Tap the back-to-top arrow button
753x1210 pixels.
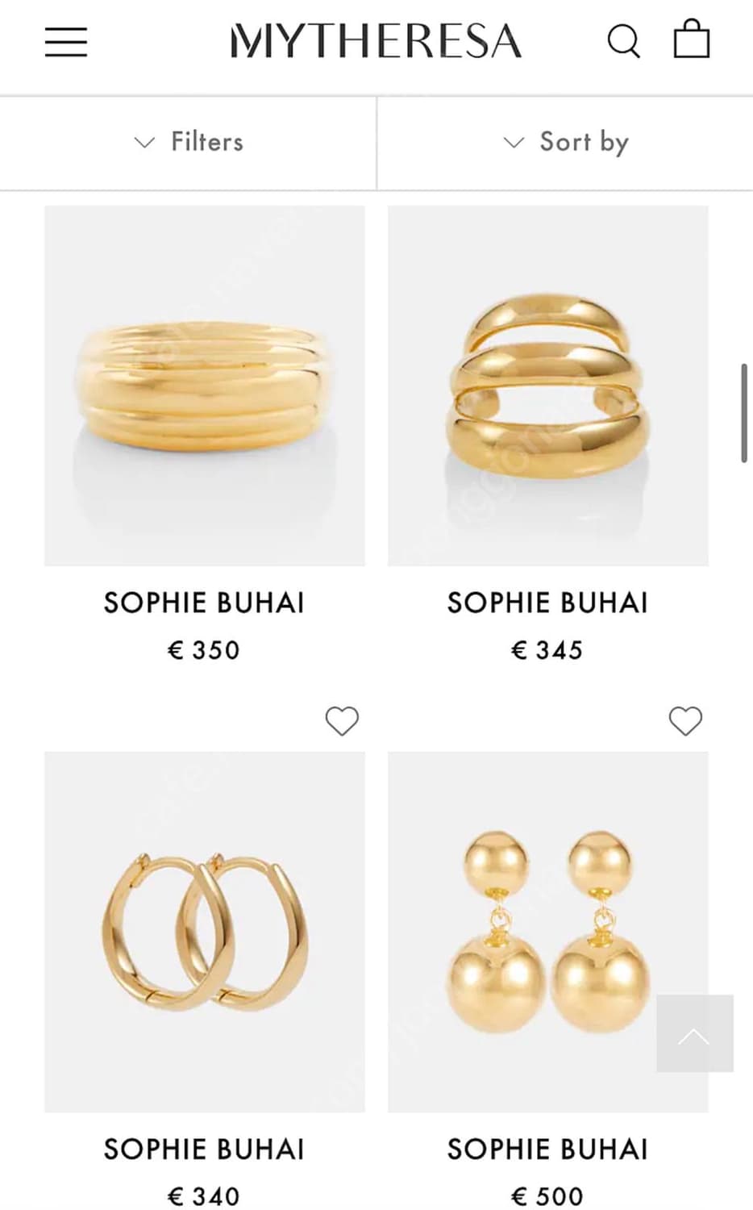point(695,1033)
